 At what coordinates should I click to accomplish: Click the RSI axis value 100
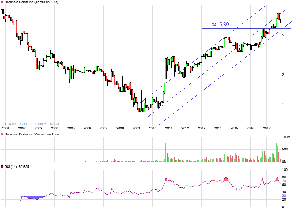(285, 170)
